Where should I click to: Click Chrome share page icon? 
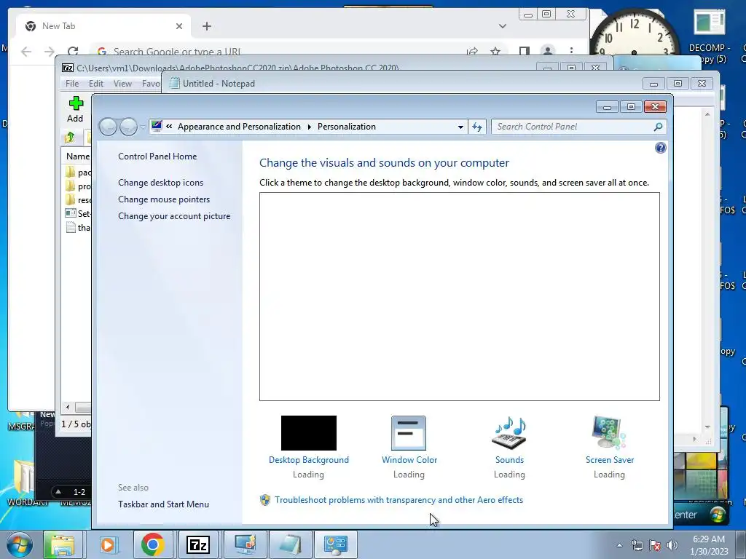[x=472, y=52]
